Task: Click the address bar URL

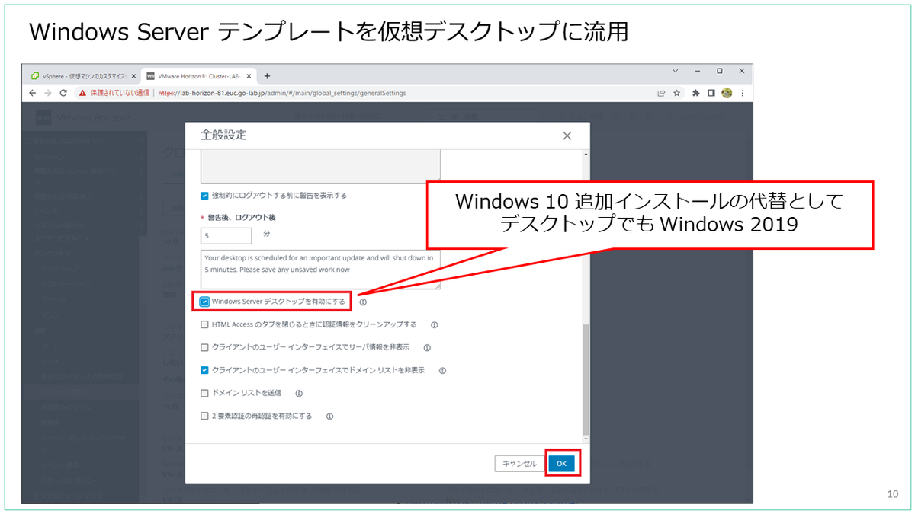Action: [281, 93]
